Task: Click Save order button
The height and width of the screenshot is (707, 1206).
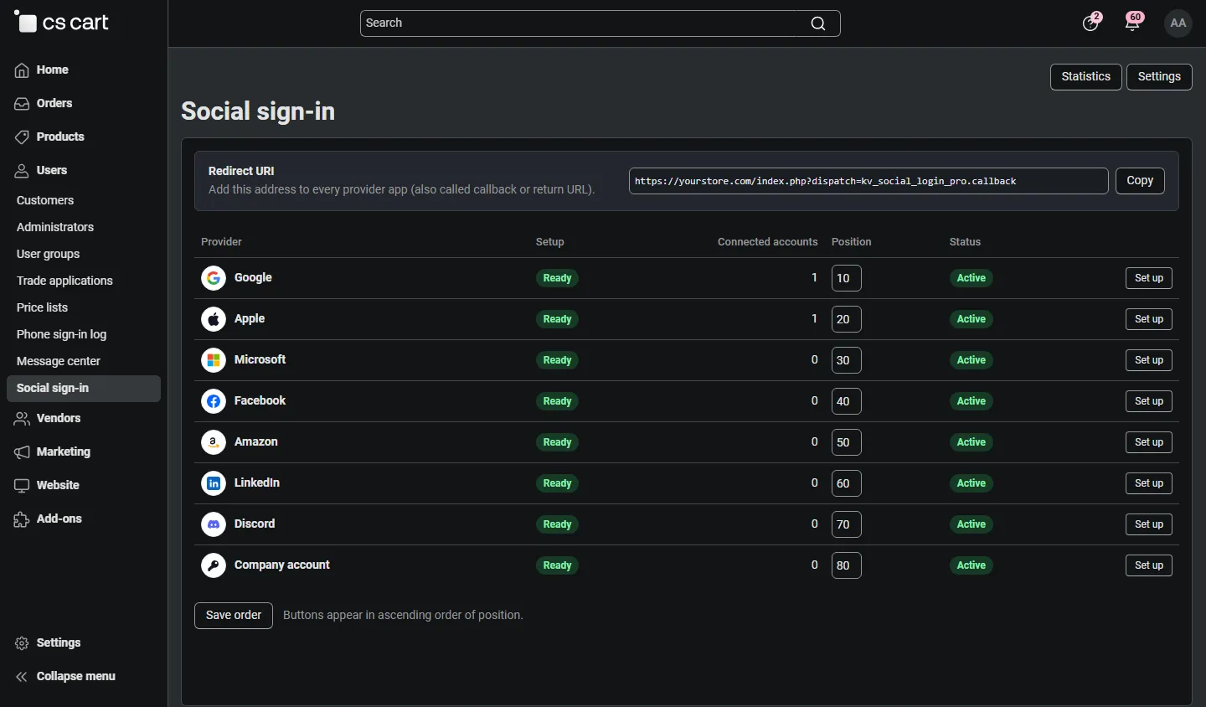Action: click(x=234, y=616)
